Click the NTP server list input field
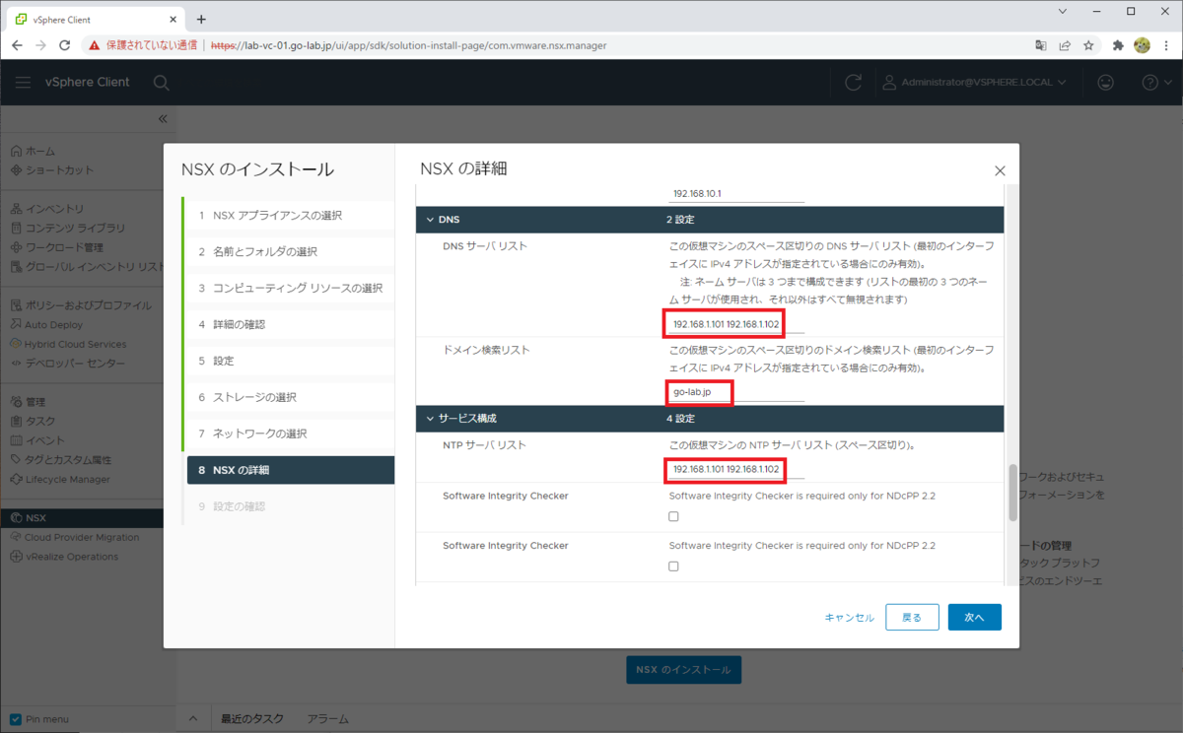 (736, 470)
